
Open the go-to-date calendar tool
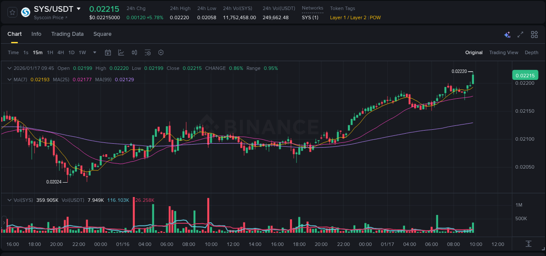point(108,52)
